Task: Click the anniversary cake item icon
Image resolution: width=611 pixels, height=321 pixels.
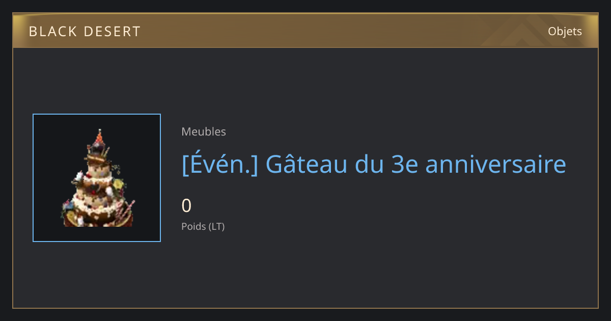Action: pos(97,178)
